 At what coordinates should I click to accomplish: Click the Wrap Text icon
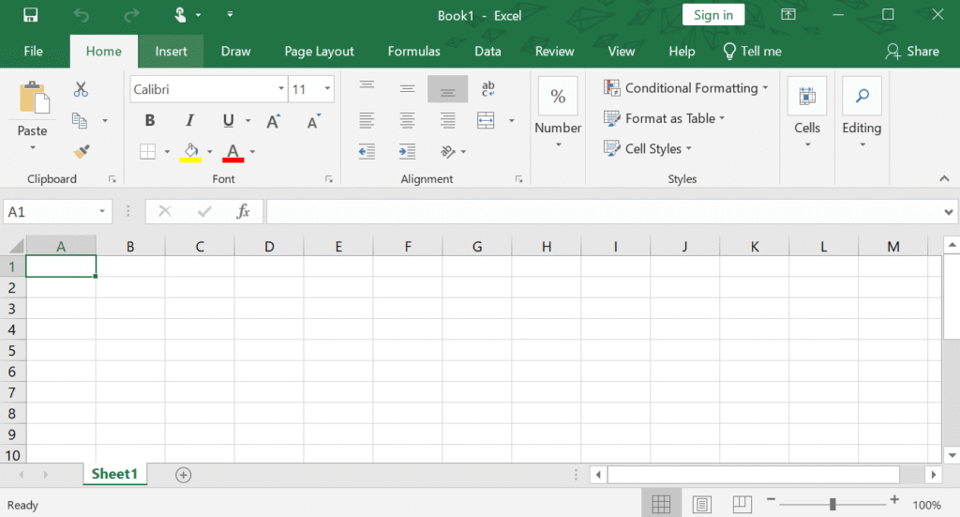point(487,89)
